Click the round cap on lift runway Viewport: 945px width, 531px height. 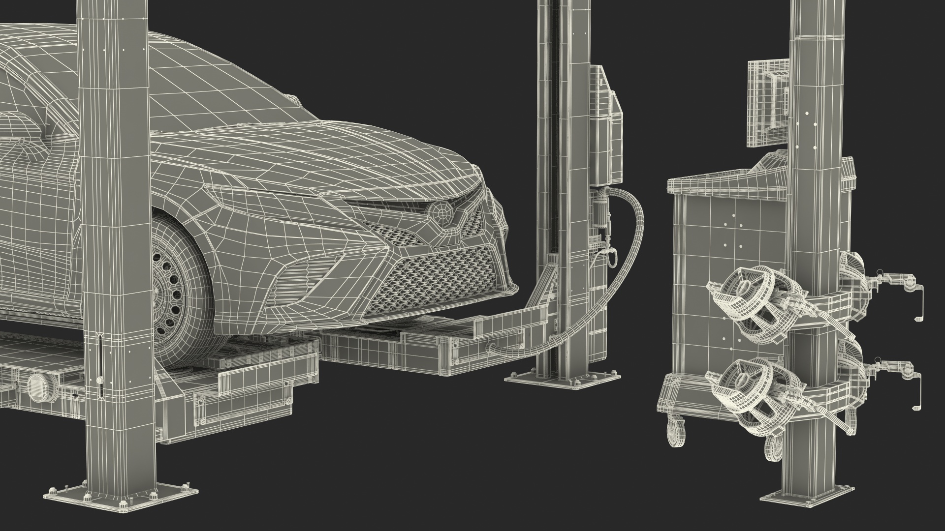[38, 387]
